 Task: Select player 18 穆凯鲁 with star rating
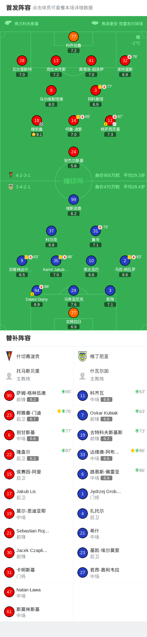37,120
